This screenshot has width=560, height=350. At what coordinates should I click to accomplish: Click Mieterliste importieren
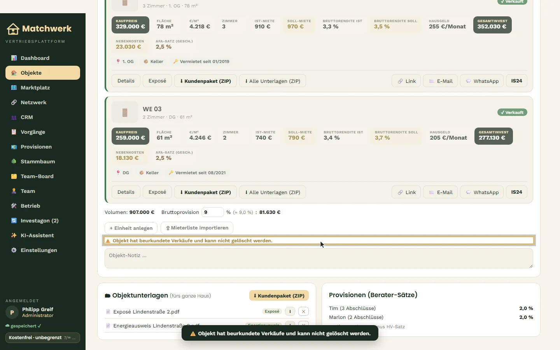tap(197, 228)
